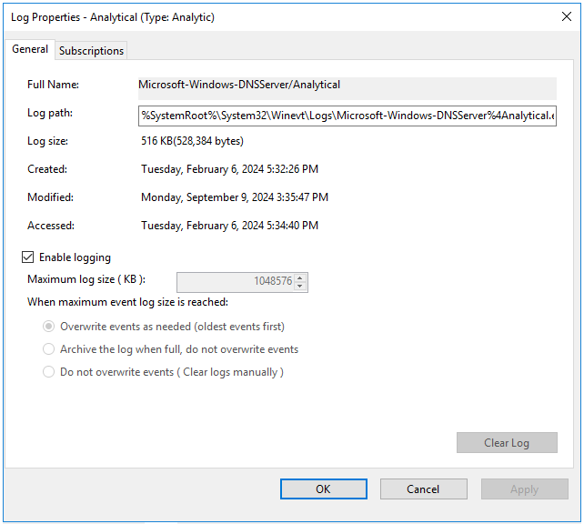The width and height of the screenshot is (584, 524).
Task: Click the Apply button
Action: coord(524,489)
